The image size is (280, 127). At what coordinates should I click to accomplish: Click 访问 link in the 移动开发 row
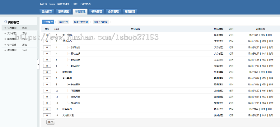coord(231,103)
